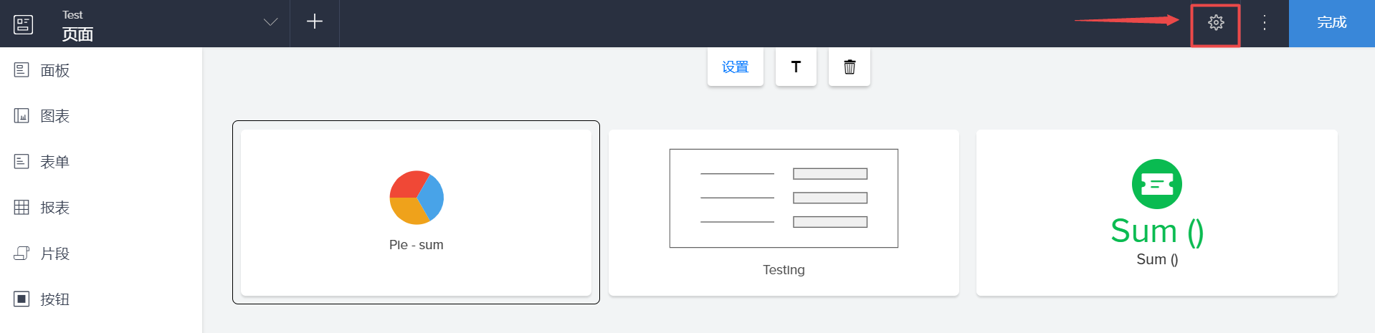This screenshot has height=333, width=1375.
Task: Open the vertical three-dot more menu
Action: (x=1265, y=23)
